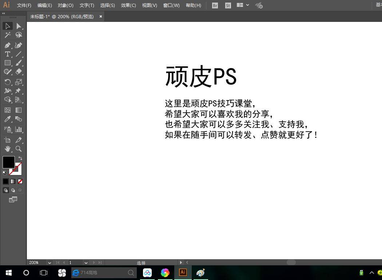The height and width of the screenshot is (280, 382).
Task: Select the Hand tool
Action: tap(8, 149)
